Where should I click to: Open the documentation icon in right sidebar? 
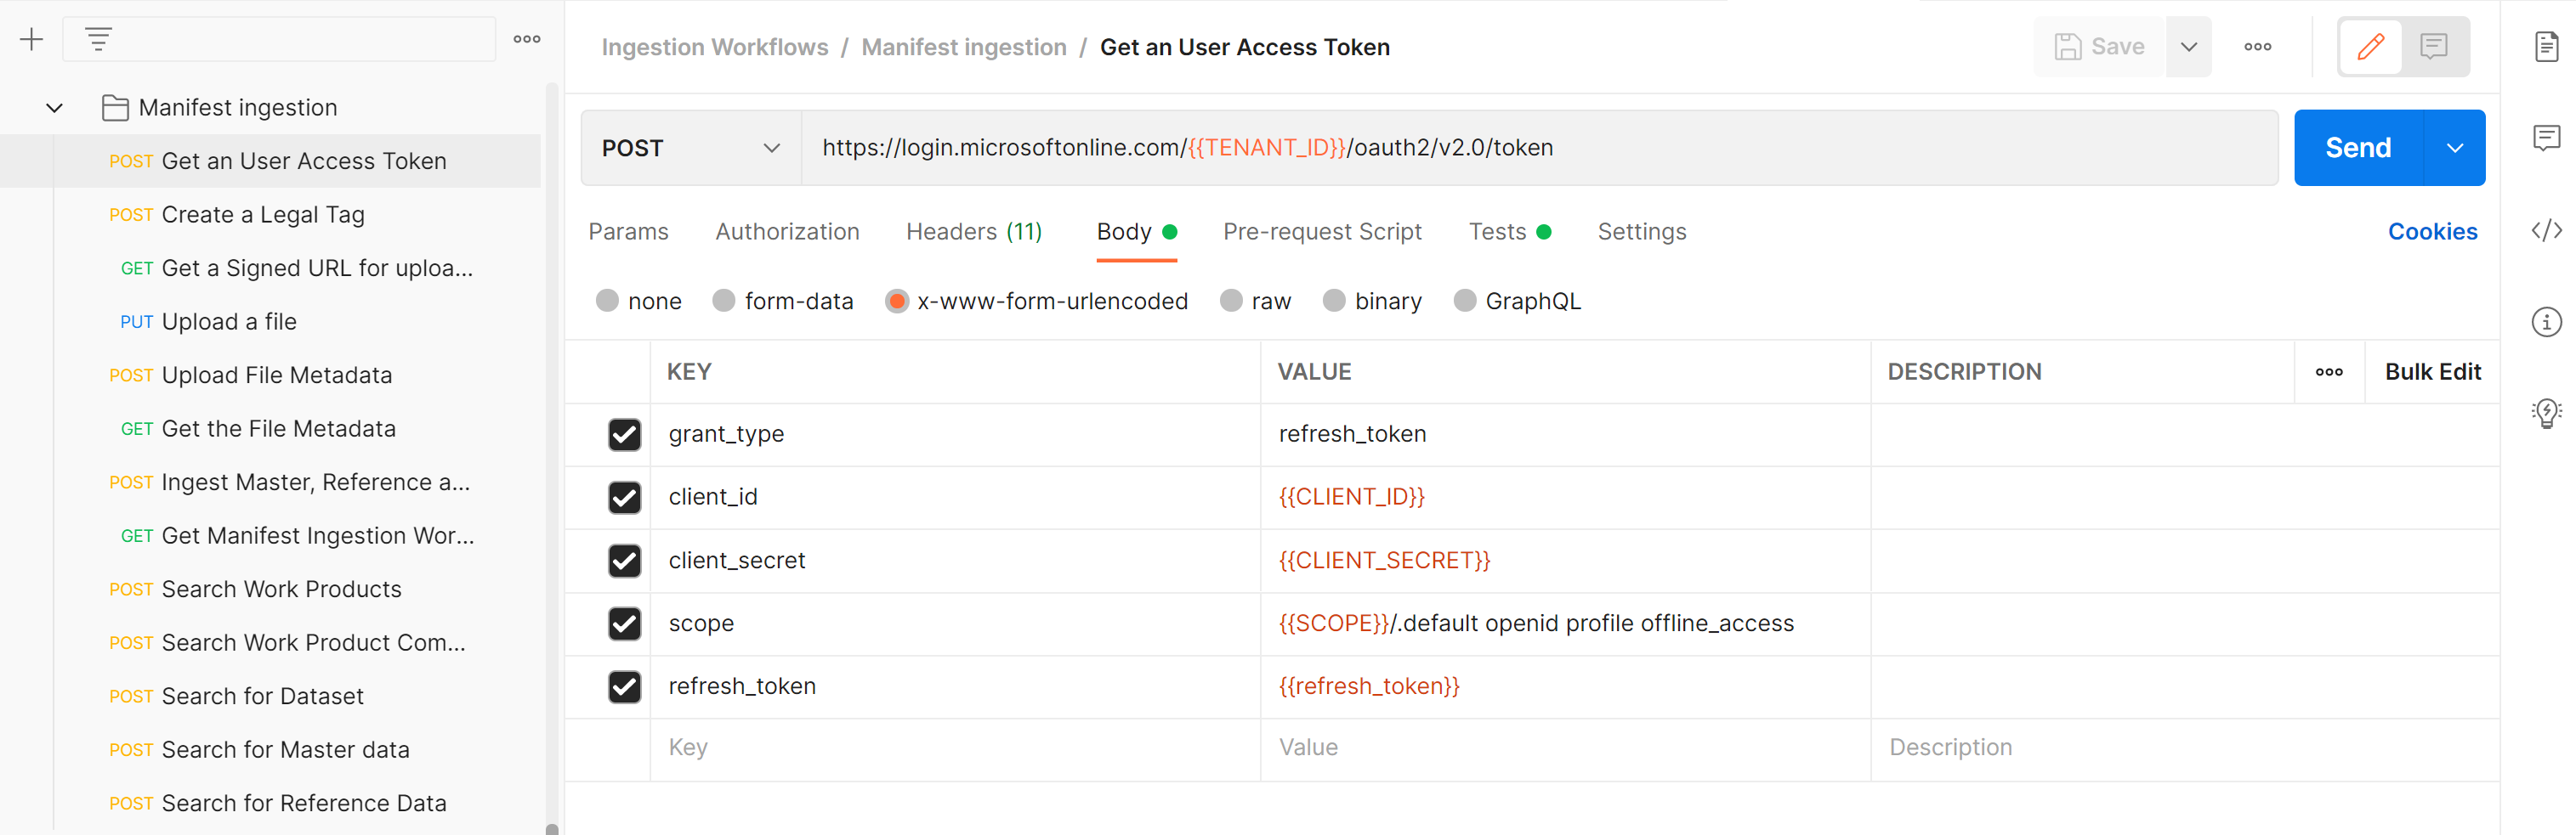pos(2546,46)
